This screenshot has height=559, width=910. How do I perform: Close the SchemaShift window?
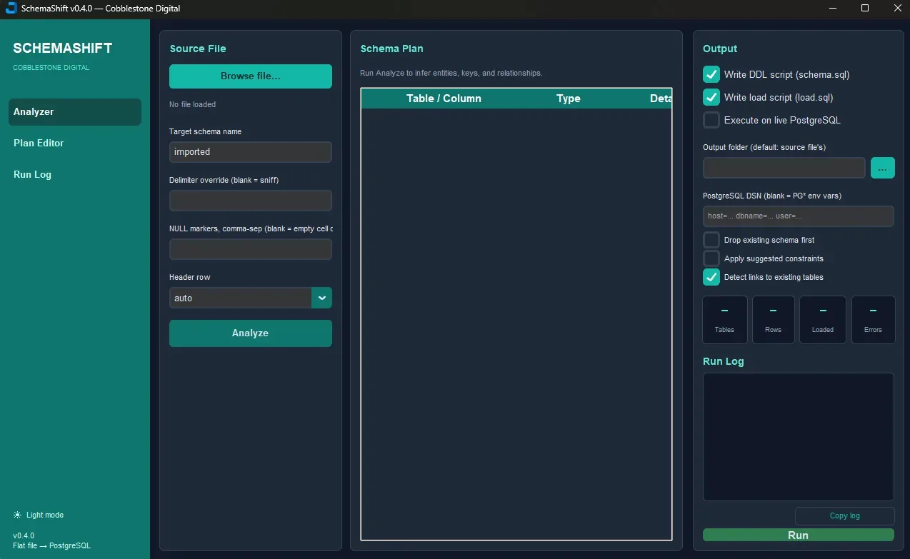[x=897, y=9]
